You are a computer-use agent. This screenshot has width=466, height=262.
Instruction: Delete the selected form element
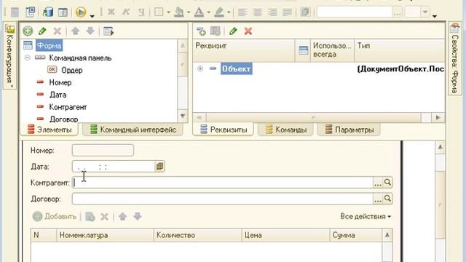coord(57,31)
